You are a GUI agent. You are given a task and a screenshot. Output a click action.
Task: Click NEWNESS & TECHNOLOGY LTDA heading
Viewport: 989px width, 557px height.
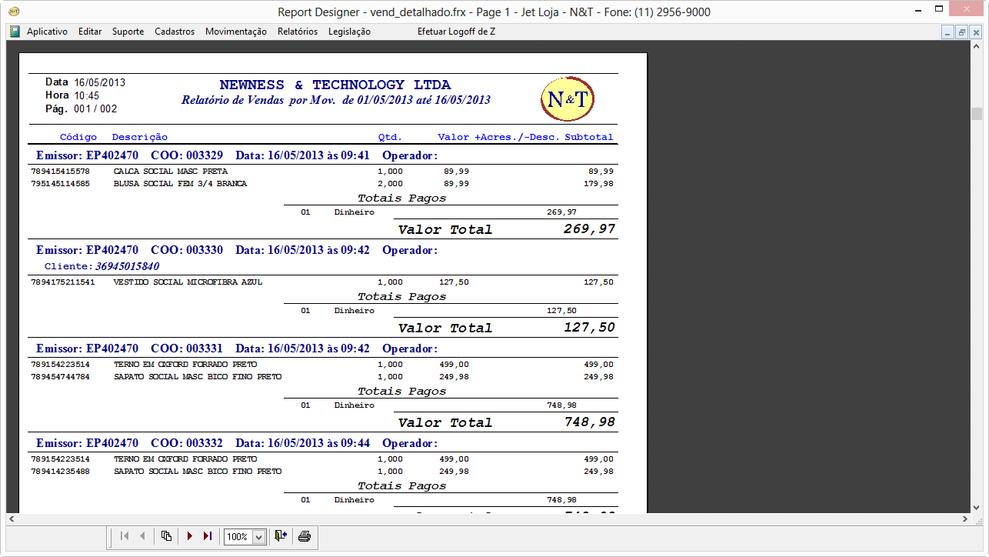click(x=335, y=85)
